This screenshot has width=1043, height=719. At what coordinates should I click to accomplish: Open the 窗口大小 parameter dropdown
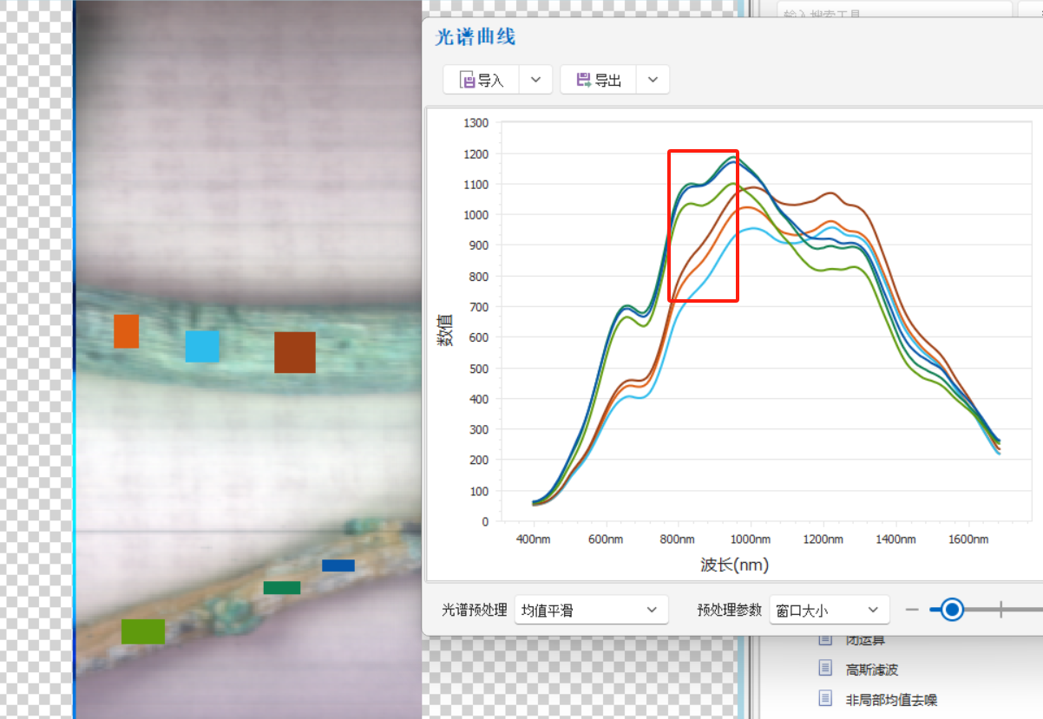(x=830, y=610)
